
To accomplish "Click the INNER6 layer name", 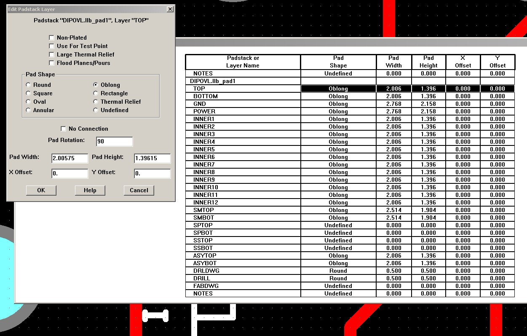I will pos(204,157).
